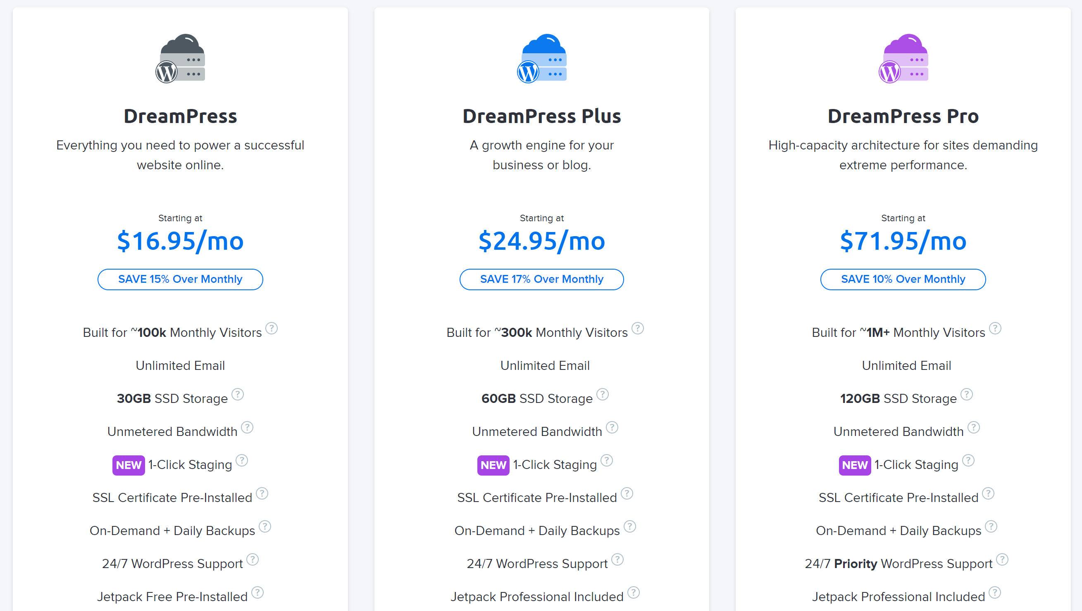Show info tooltip for 30GB SSD Storage
Screen dimensions: 1082x611
pos(238,394)
